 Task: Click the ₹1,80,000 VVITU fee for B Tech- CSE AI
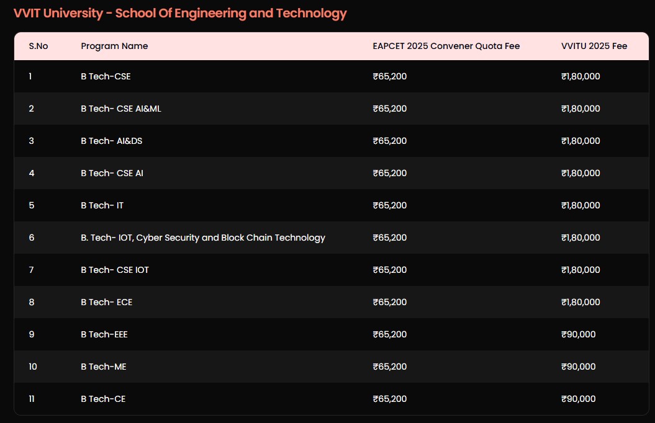(580, 173)
